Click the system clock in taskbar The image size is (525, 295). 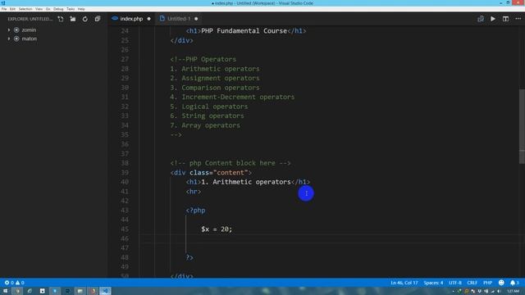(513, 292)
